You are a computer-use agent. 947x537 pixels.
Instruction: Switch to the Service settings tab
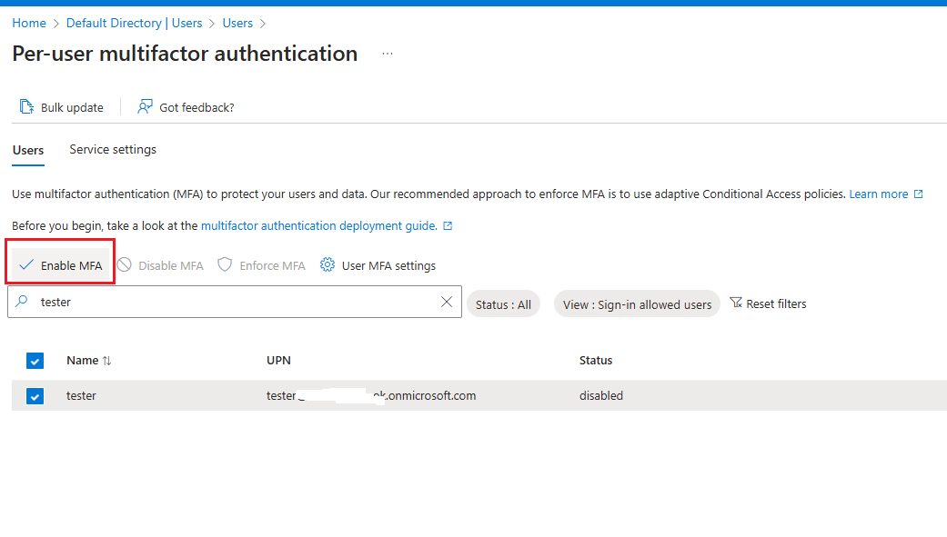click(x=113, y=150)
